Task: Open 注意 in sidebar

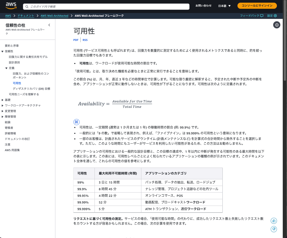Action: pos(7,144)
